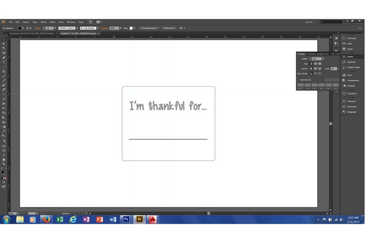The image size is (365, 243).
Task: Open the Layers panel
Action: point(349,49)
